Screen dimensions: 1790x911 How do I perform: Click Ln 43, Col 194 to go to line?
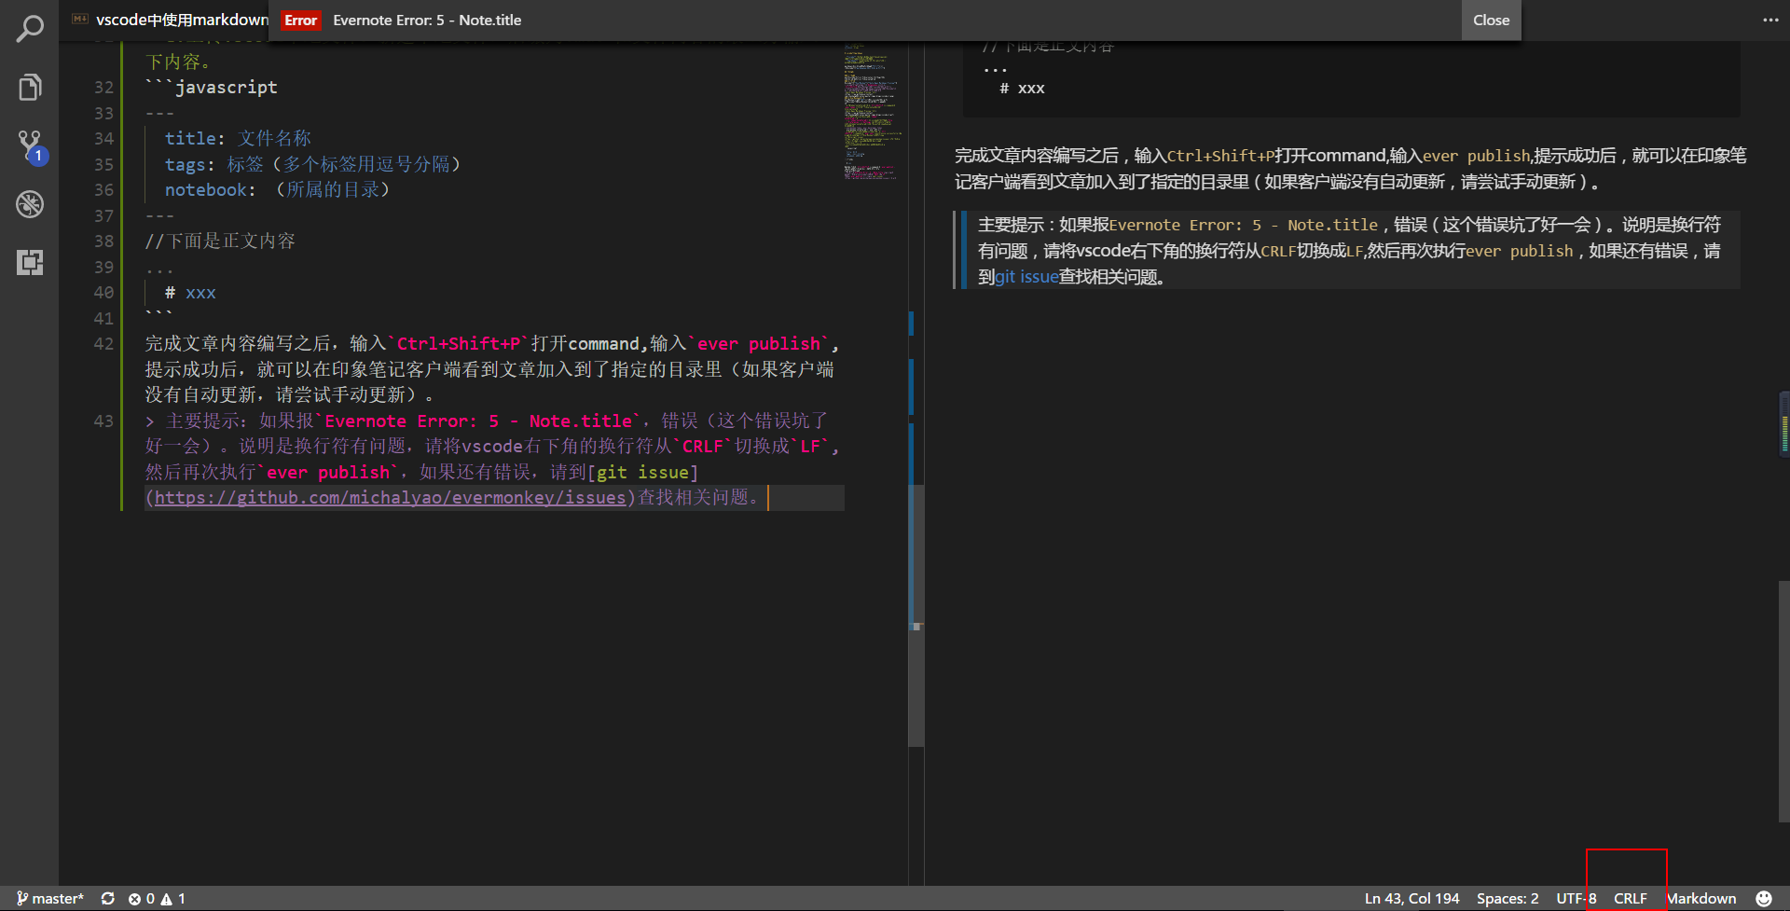[1411, 898]
